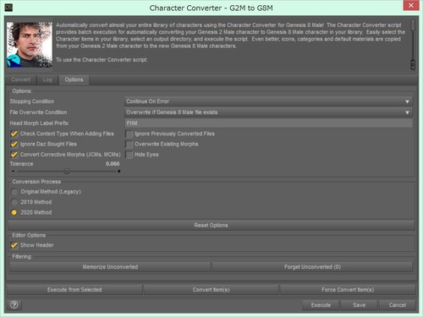Disable Ignore Daz Bought Files checkbox

coord(14,144)
